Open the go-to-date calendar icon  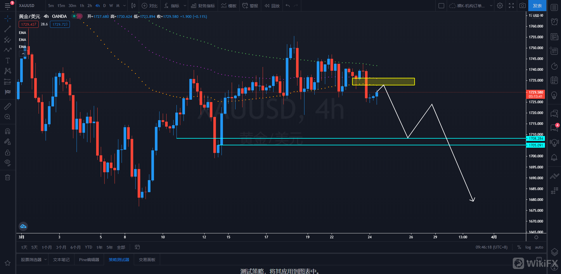pyautogui.click(x=137, y=247)
